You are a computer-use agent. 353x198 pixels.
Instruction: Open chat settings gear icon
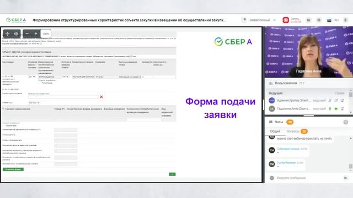346,122
